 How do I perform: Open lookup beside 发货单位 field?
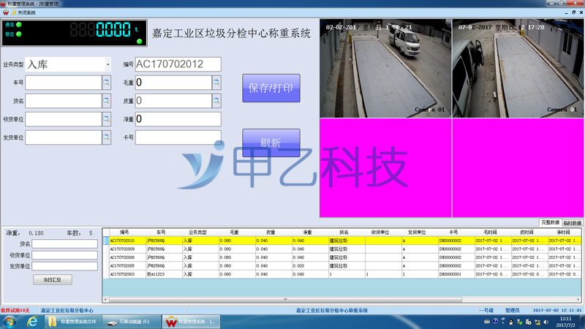(x=107, y=137)
